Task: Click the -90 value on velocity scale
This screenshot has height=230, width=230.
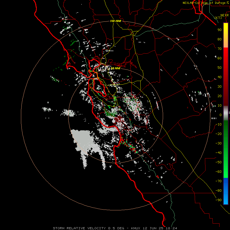Action: pos(218,200)
